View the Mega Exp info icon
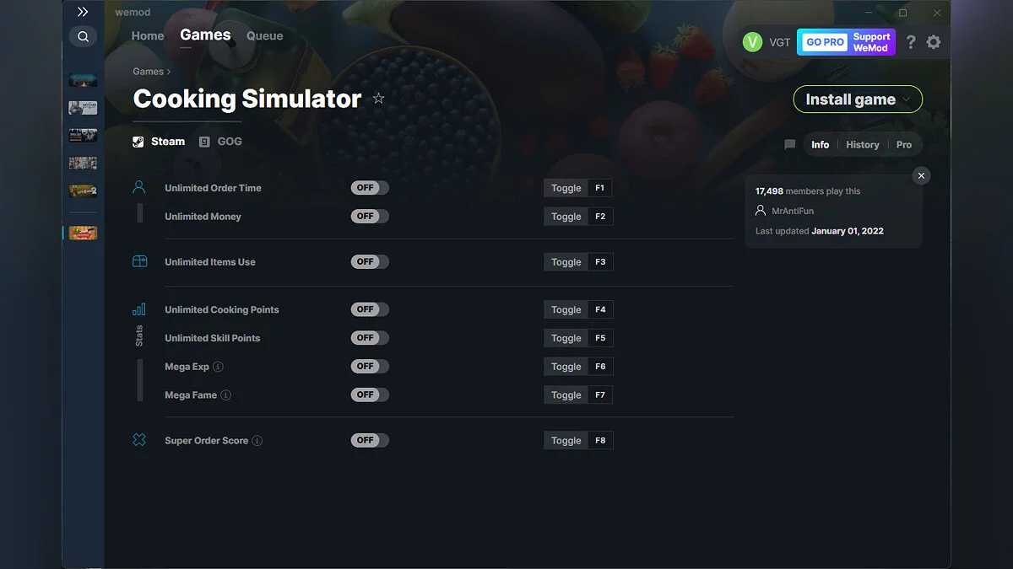 pyautogui.click(x=219, y=367)
